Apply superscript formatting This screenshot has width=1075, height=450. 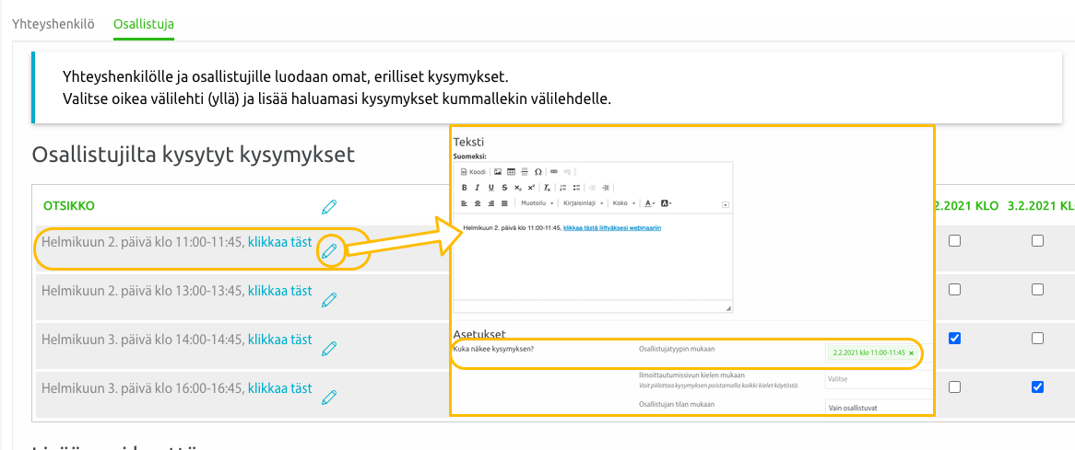click(531, 188)
